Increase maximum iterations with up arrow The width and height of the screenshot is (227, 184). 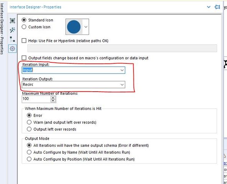tap(53, 97)
